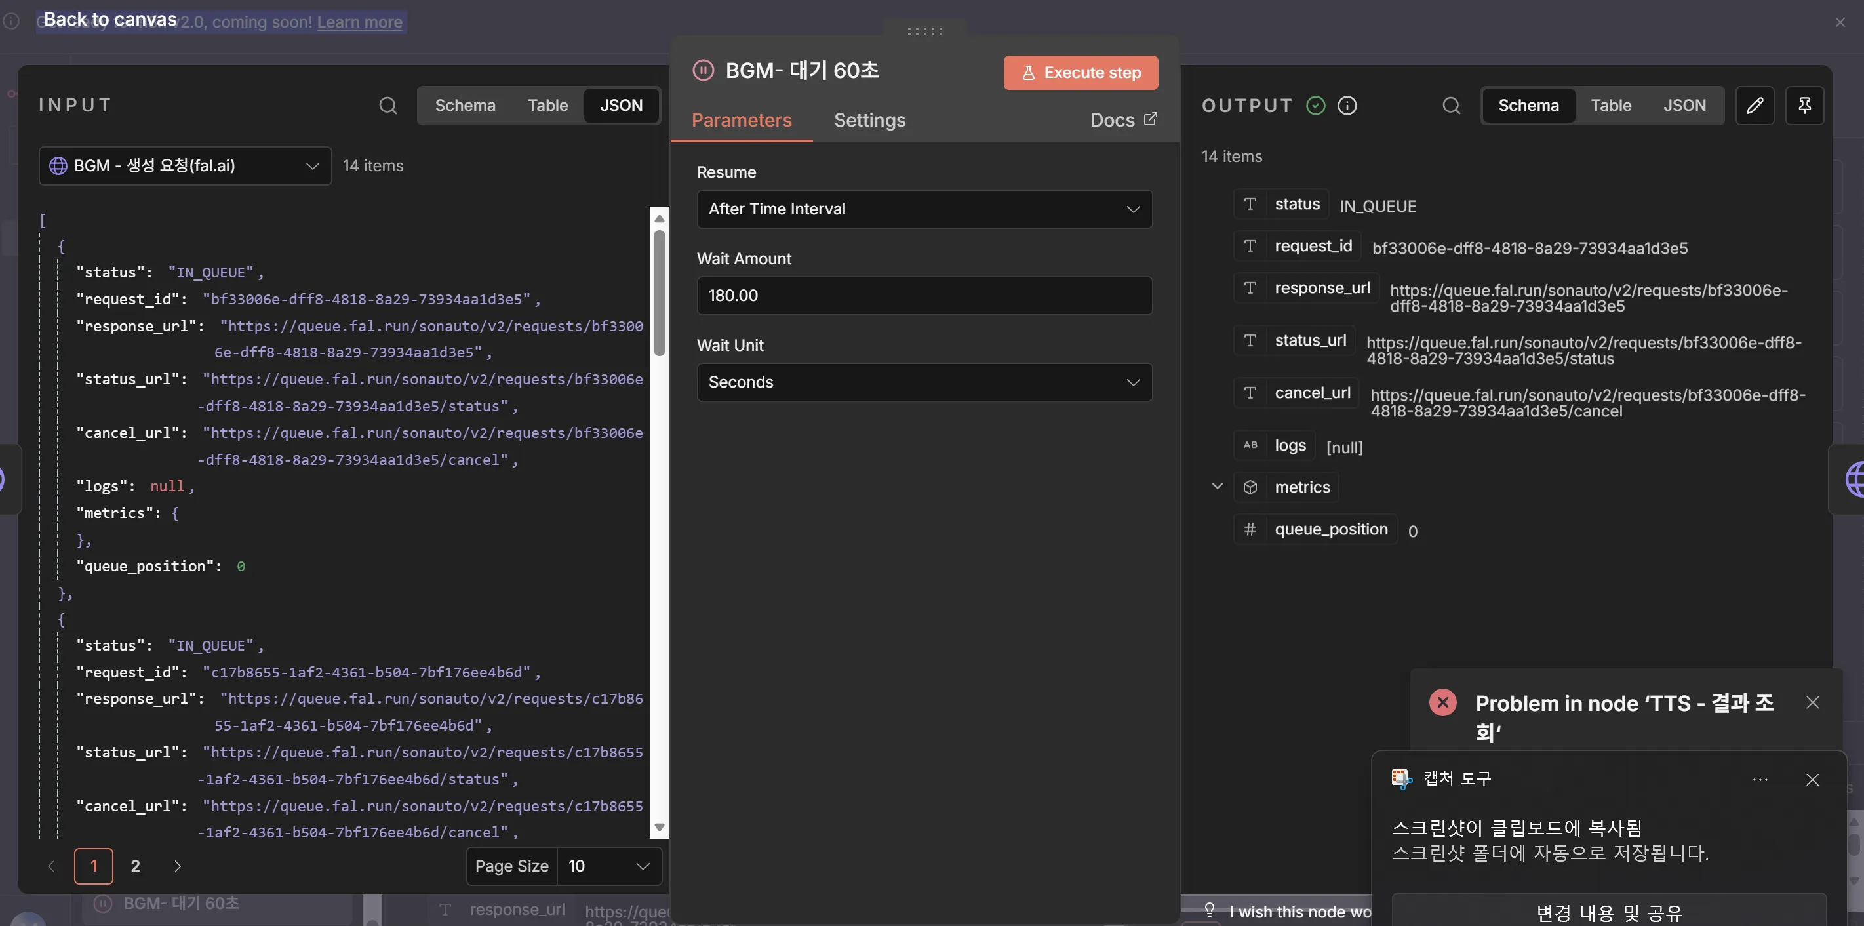Open the capture tool options ellipsis menu
This screenshot has width=1864, height=926.
click(x=1760, y=780)
